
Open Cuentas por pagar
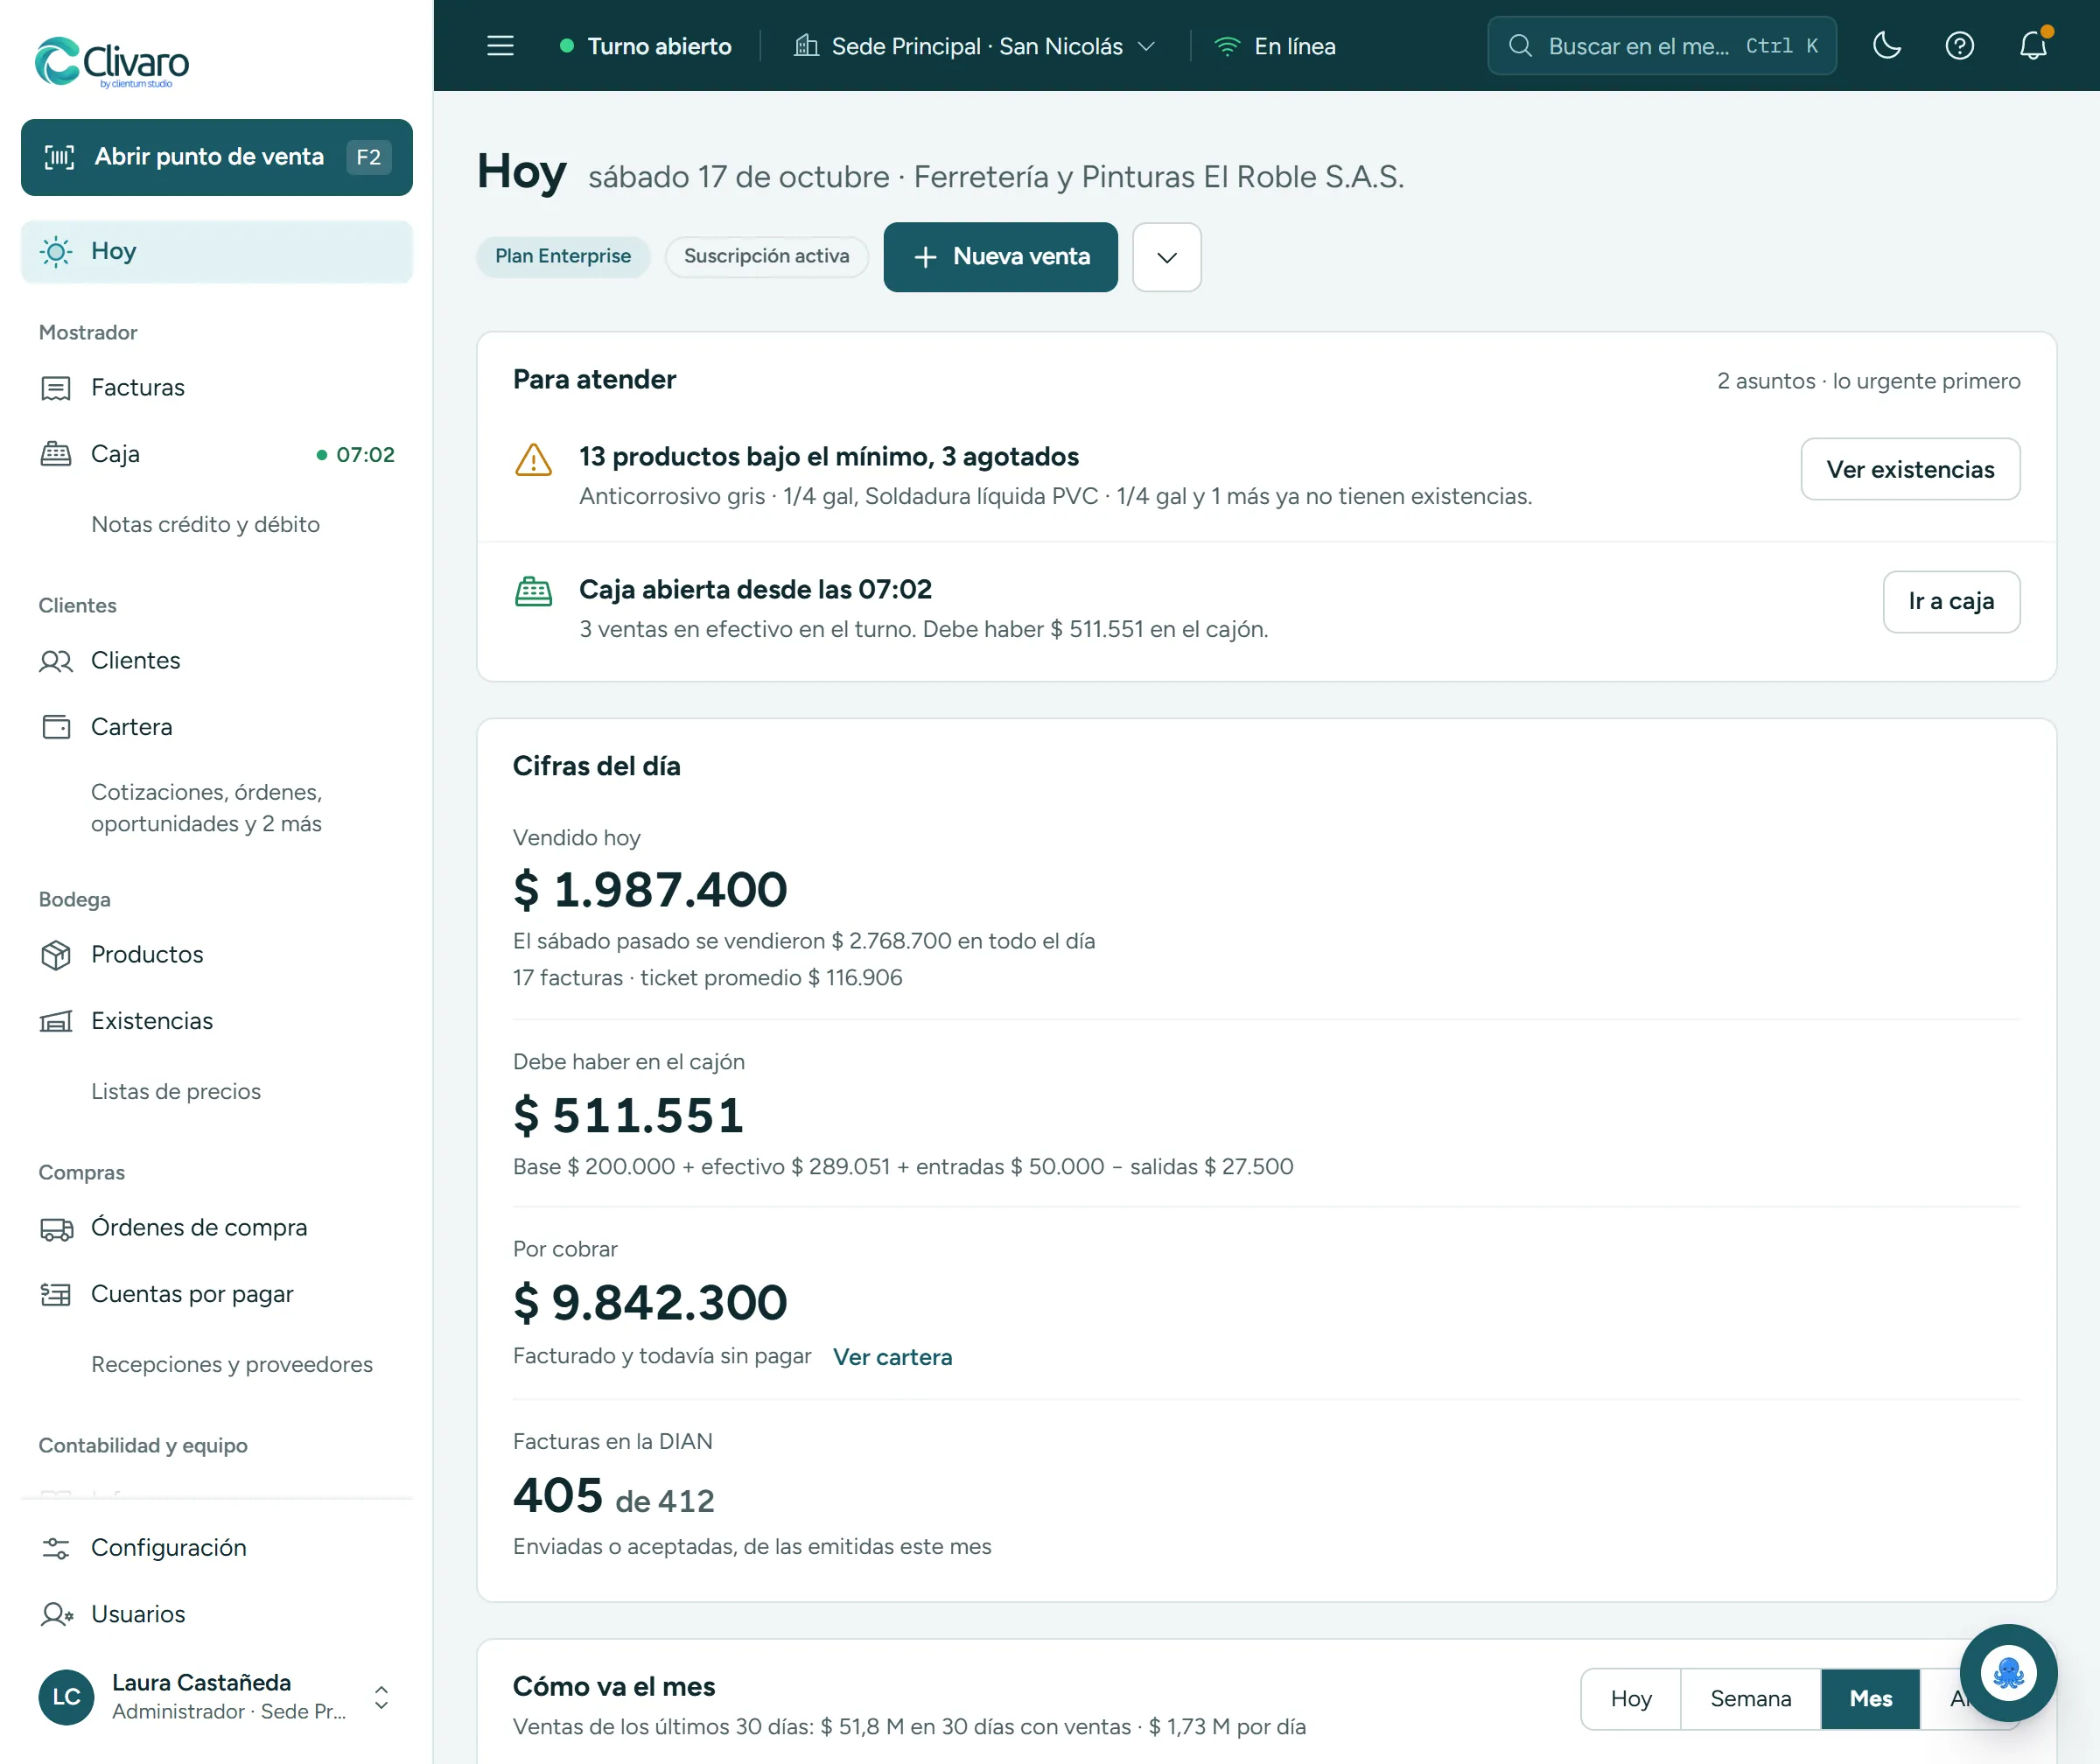click(217, 1294)
